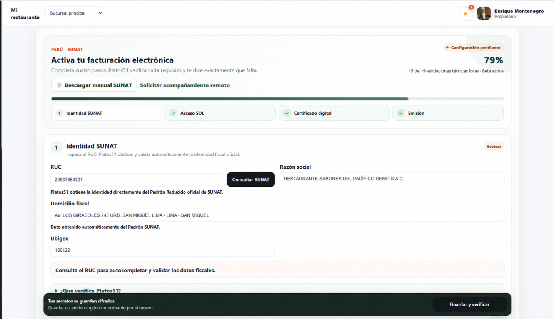Open the Sucursal principal branch dropdown

74,13
